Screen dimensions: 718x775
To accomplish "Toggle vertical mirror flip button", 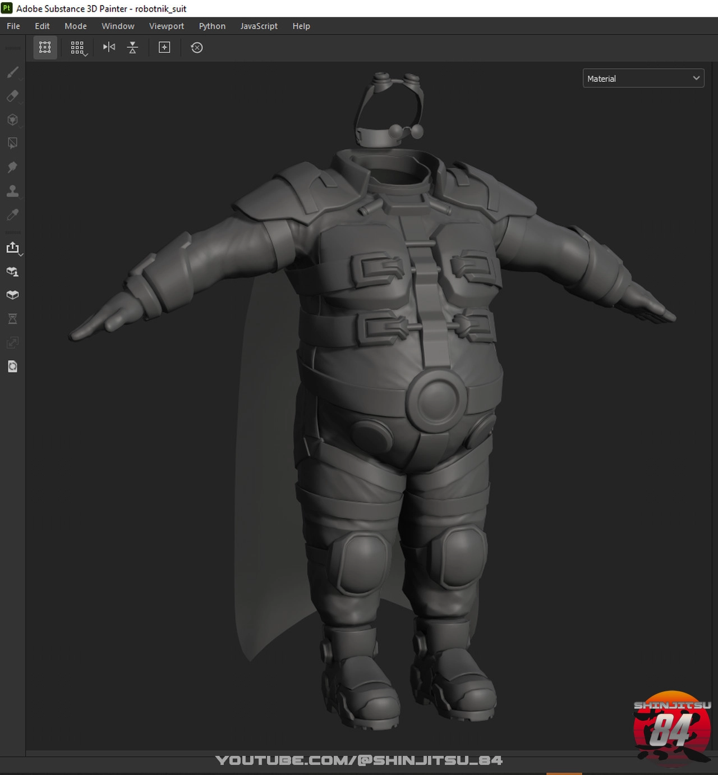I will click(132, 48).
